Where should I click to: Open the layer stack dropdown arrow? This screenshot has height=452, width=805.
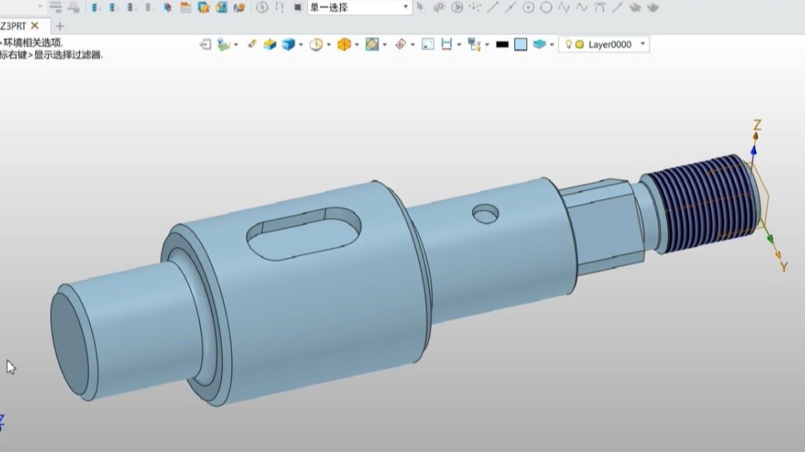(x=552, y=45)
